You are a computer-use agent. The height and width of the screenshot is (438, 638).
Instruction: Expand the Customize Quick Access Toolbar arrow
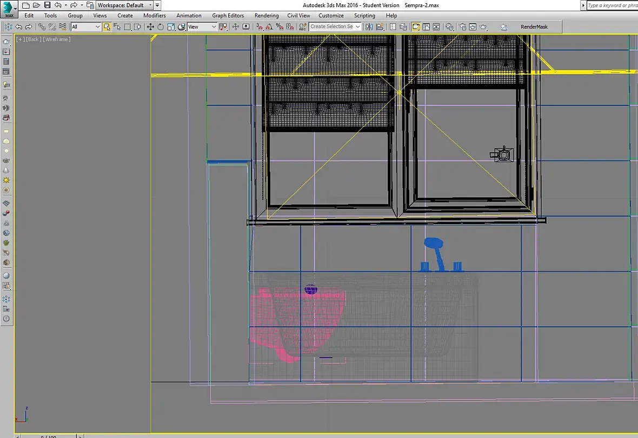coord(157,5)
